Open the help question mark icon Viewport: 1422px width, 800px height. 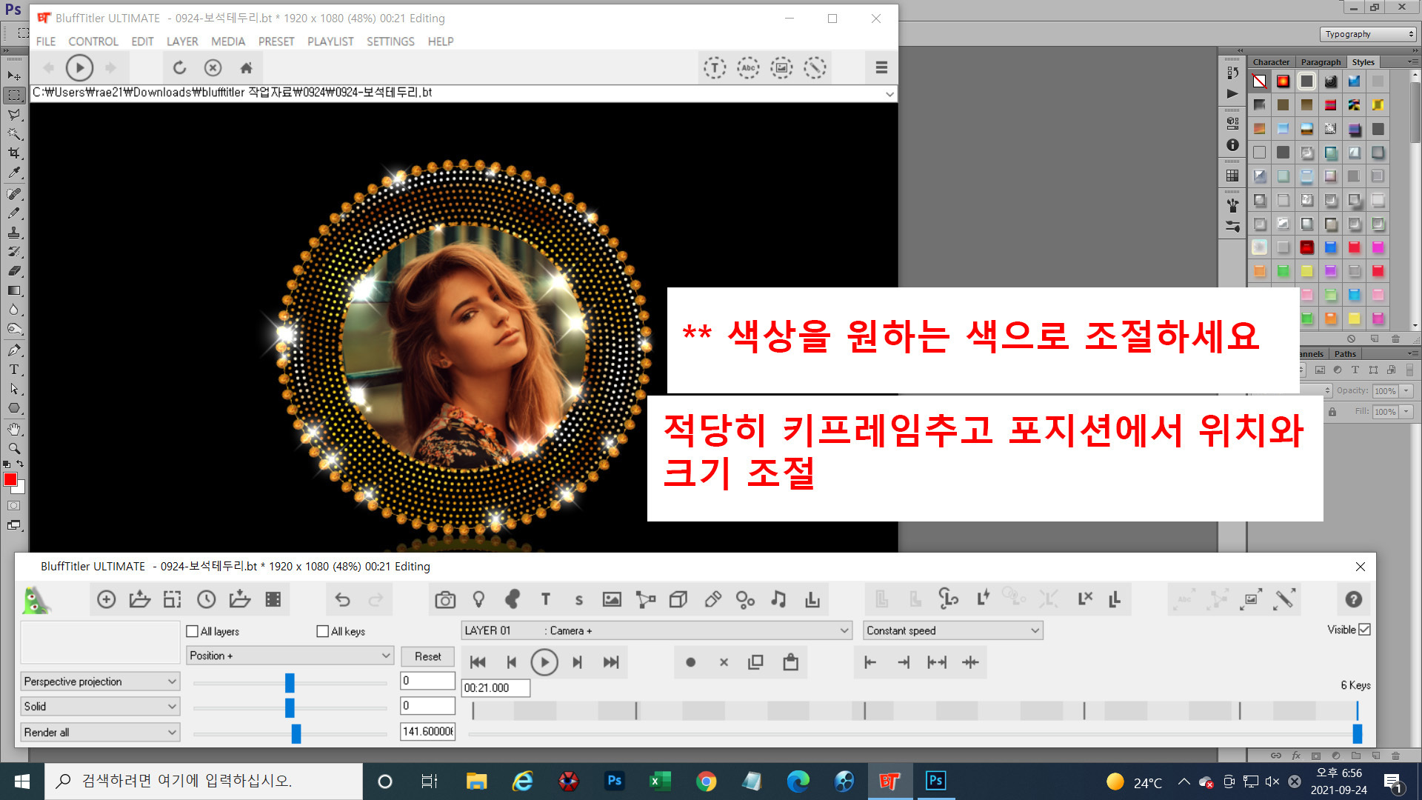click(x=1353, y=600)
